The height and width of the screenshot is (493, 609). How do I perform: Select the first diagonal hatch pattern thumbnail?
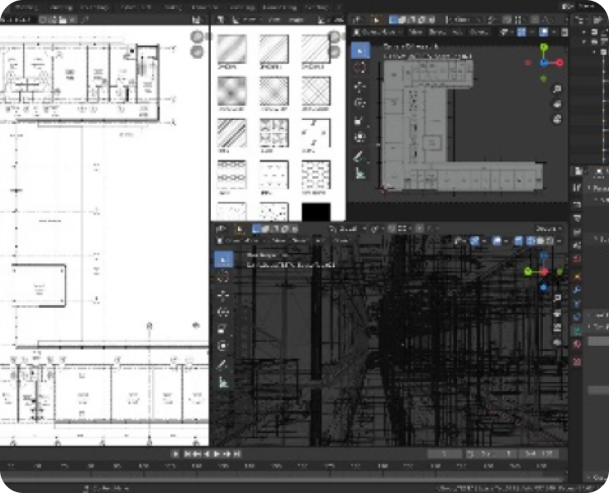pos(232,49)
